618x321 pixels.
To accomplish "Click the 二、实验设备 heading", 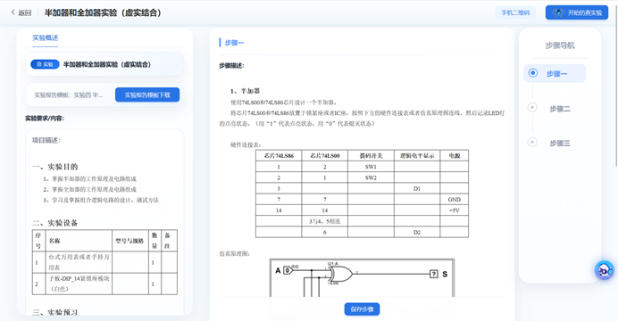I will (x=55, y=223).
